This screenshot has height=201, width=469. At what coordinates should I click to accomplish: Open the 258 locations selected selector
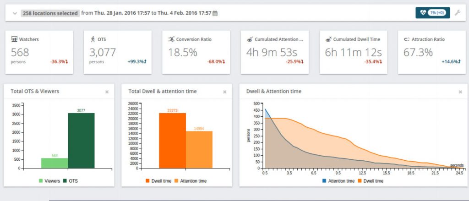click(x=50, y=13)
